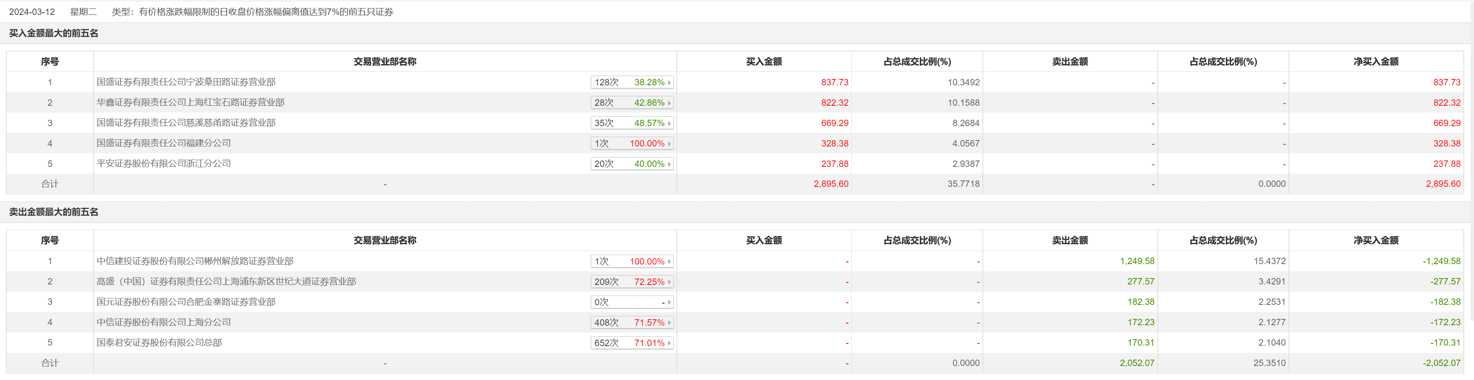Click 国泰君安证券股份有限公司总部
1474x380 pixels.
(x=159, y=343)
